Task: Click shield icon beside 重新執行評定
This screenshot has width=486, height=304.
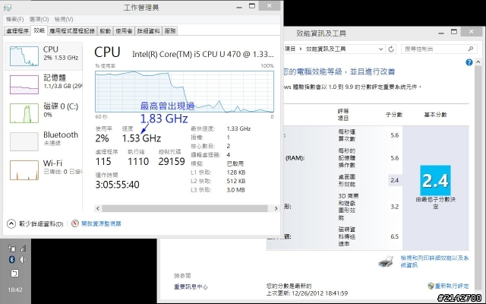Action: 431,286
